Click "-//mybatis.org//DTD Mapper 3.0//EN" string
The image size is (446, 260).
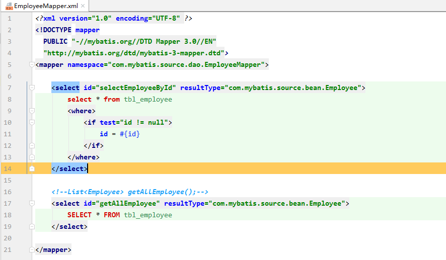[144, 41]
